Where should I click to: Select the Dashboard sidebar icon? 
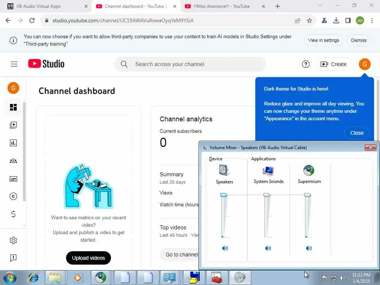coord(13,107)
